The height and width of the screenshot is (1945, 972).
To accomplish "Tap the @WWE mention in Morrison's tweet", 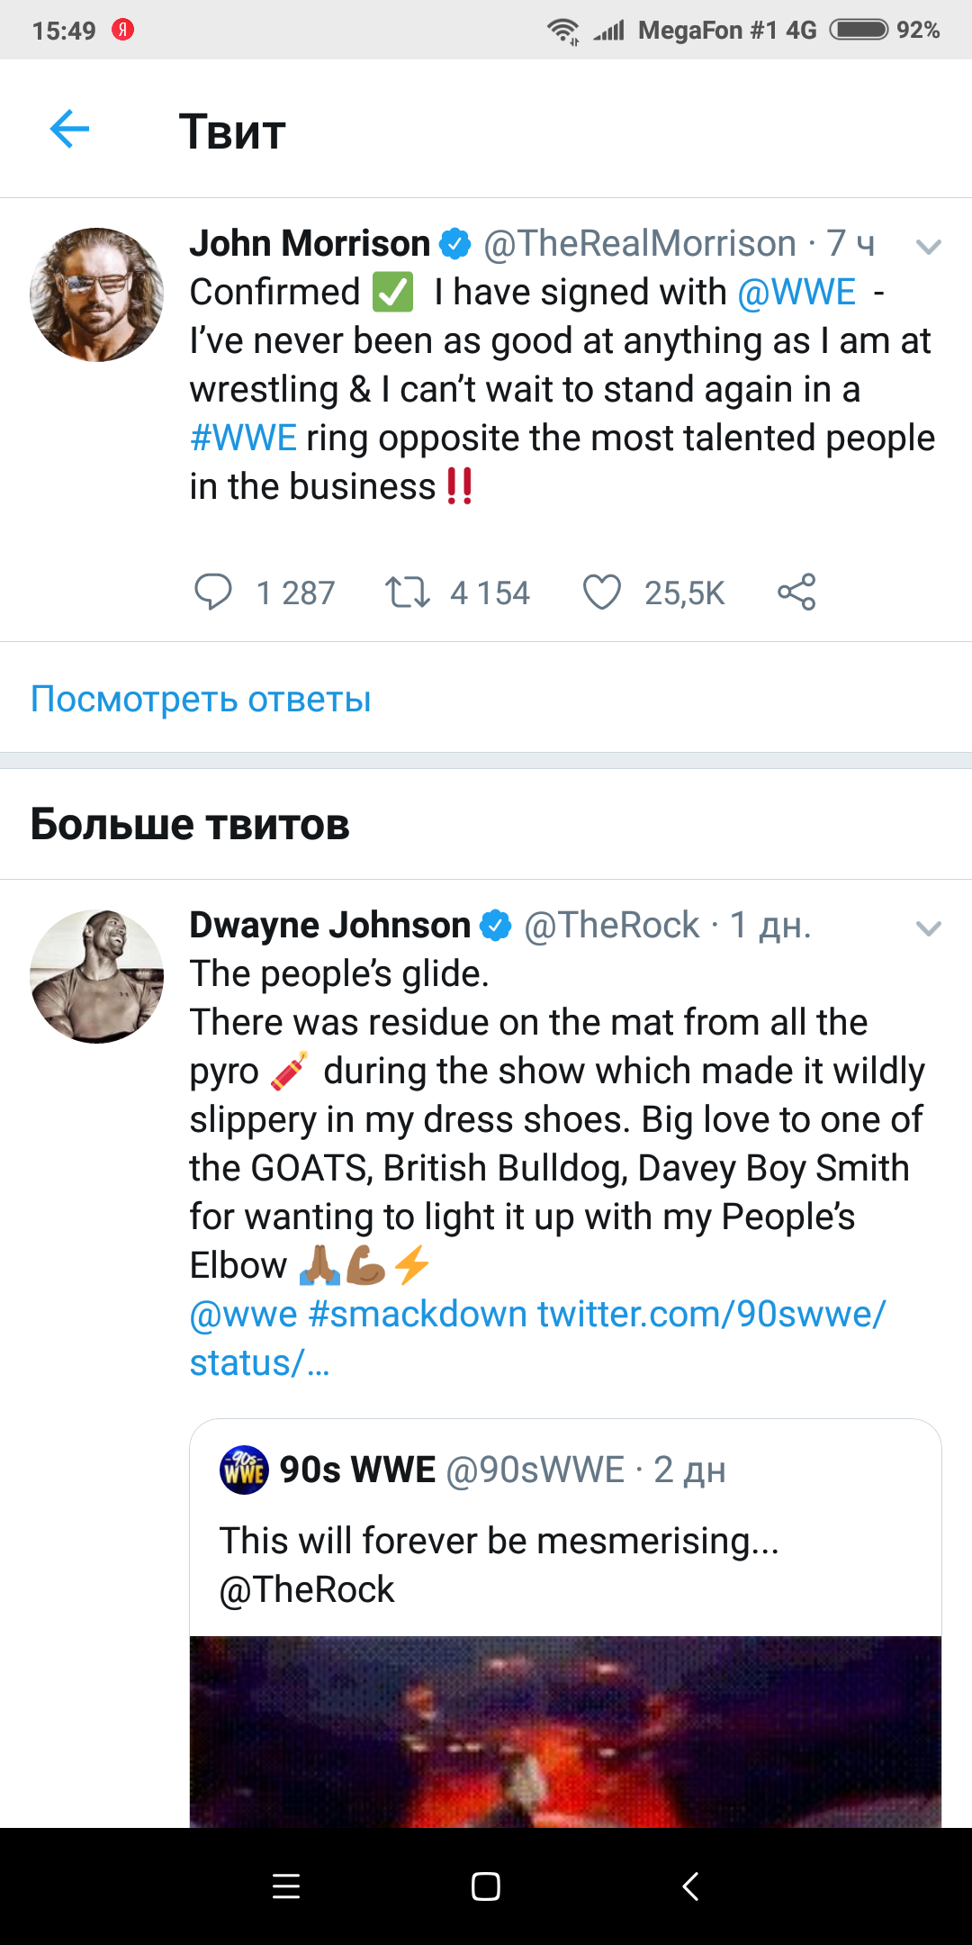I will point(796,293).
